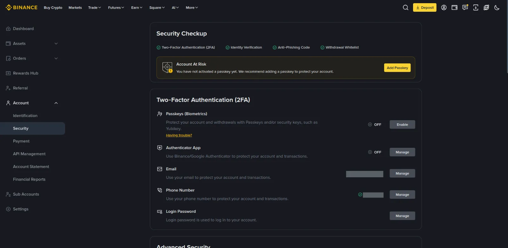This screenshot has width=508, height=248.
Task: Click the Assets wallet icon in sidebar
Action: [x=8, y=43]
